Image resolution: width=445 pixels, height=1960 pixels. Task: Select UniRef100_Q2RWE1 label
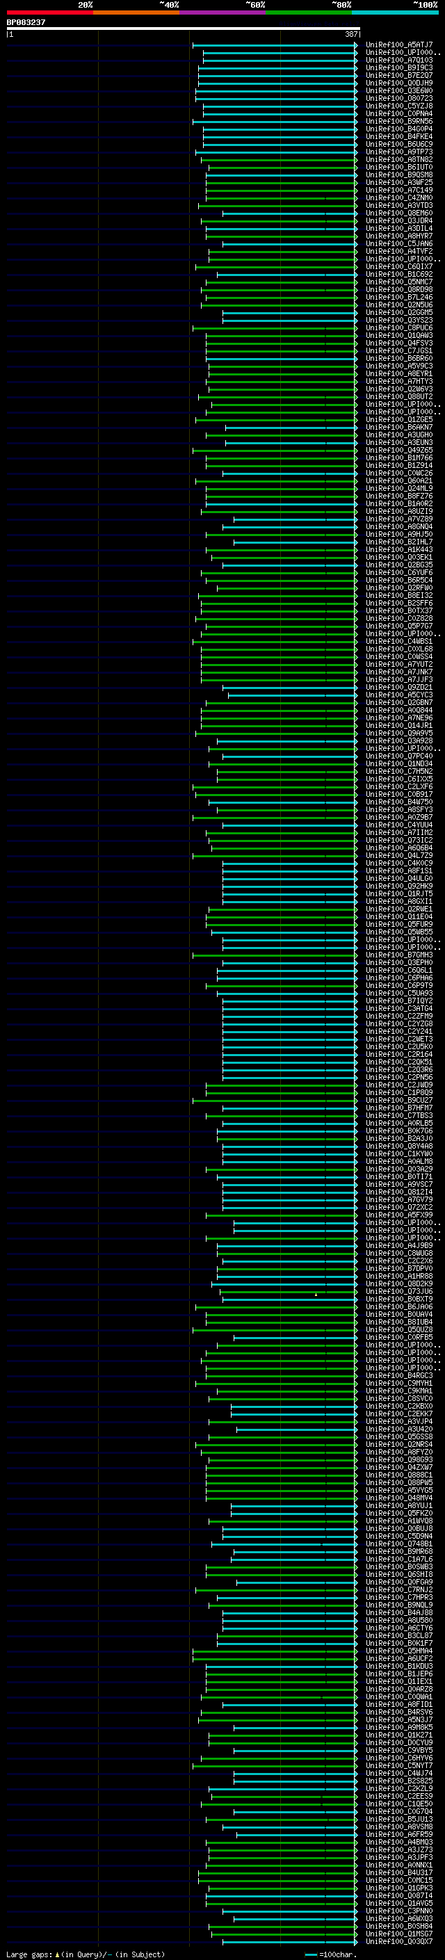(399, 909)
